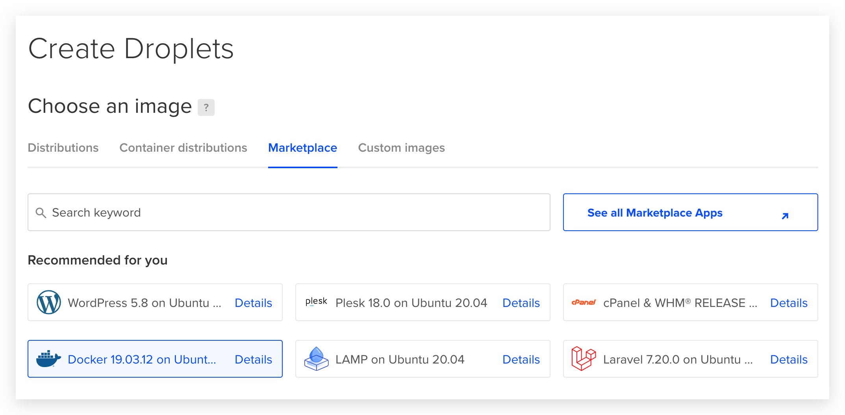This screenshot has width=845, height=415.
Task: Click the search magnifier icon
Action: [x=41, y=213]
